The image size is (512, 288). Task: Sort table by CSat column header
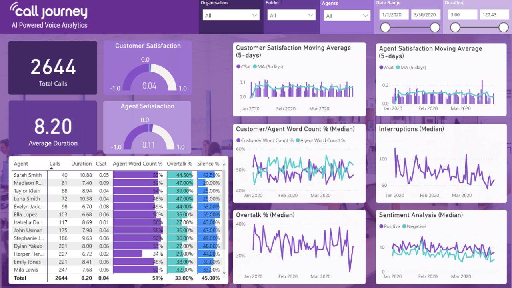point(101,164)
